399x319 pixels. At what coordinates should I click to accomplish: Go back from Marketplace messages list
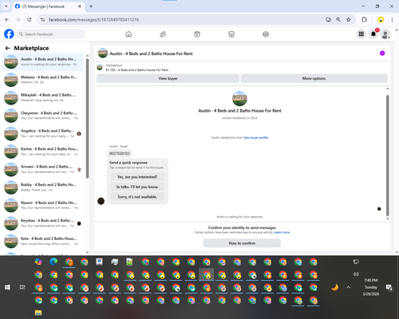[8, 48]
